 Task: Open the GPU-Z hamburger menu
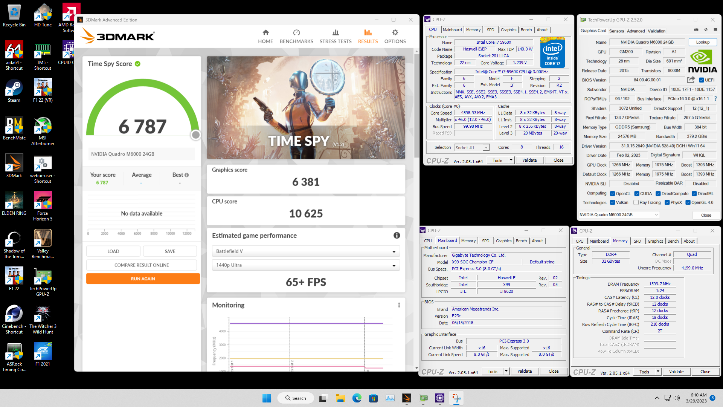point(715,30)
